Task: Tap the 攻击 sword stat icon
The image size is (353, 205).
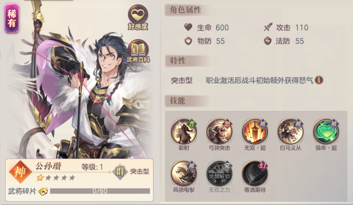Action: [x=268, y=28]
